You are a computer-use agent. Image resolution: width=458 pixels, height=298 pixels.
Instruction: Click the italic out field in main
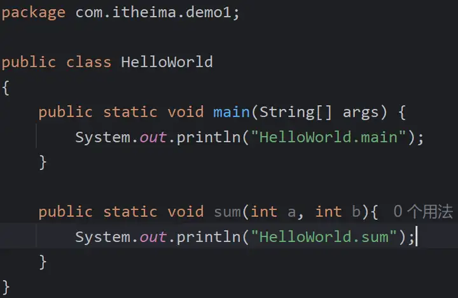pos(153,138)
